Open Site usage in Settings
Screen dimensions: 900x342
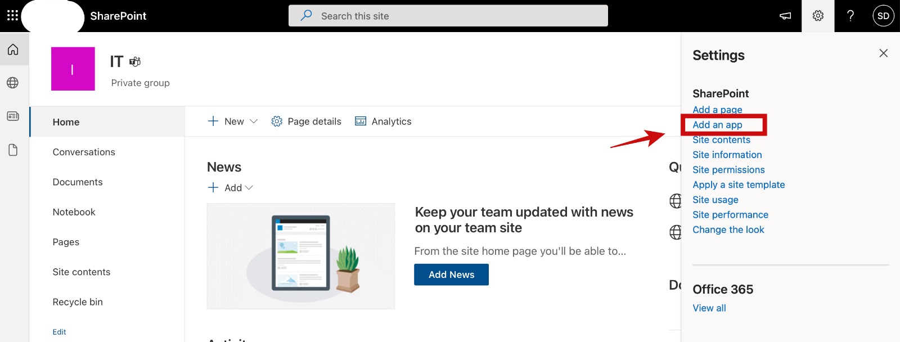715,200
